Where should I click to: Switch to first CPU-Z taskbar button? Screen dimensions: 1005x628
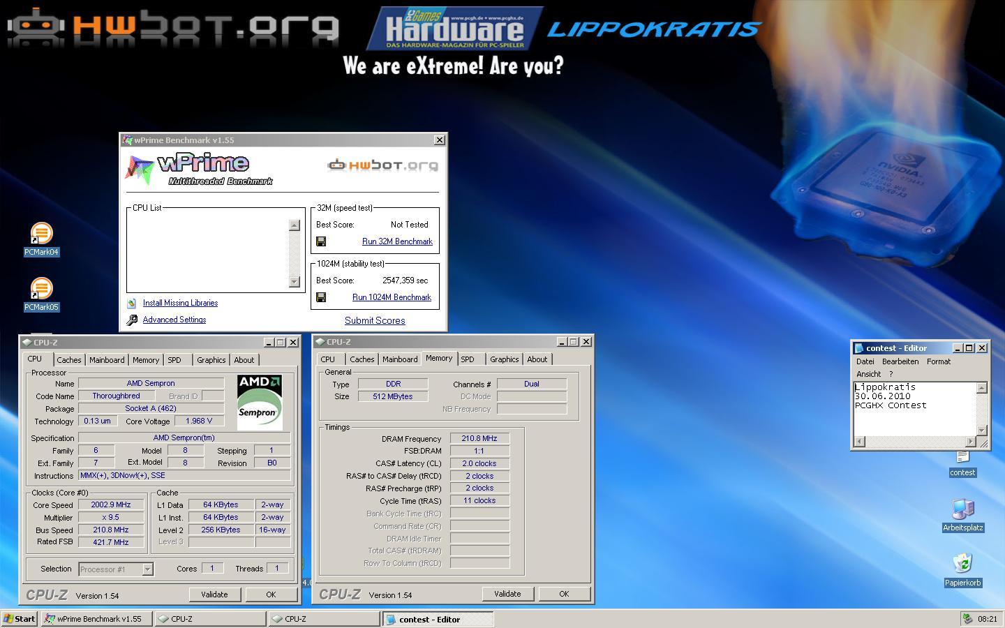(210, 619)
